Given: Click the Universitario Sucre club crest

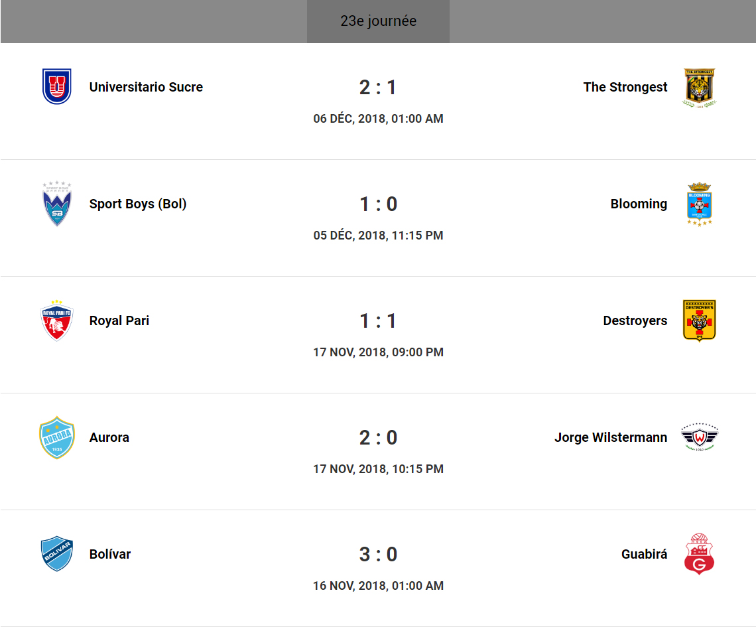Looking at the screenshot, I should [57, 87].
